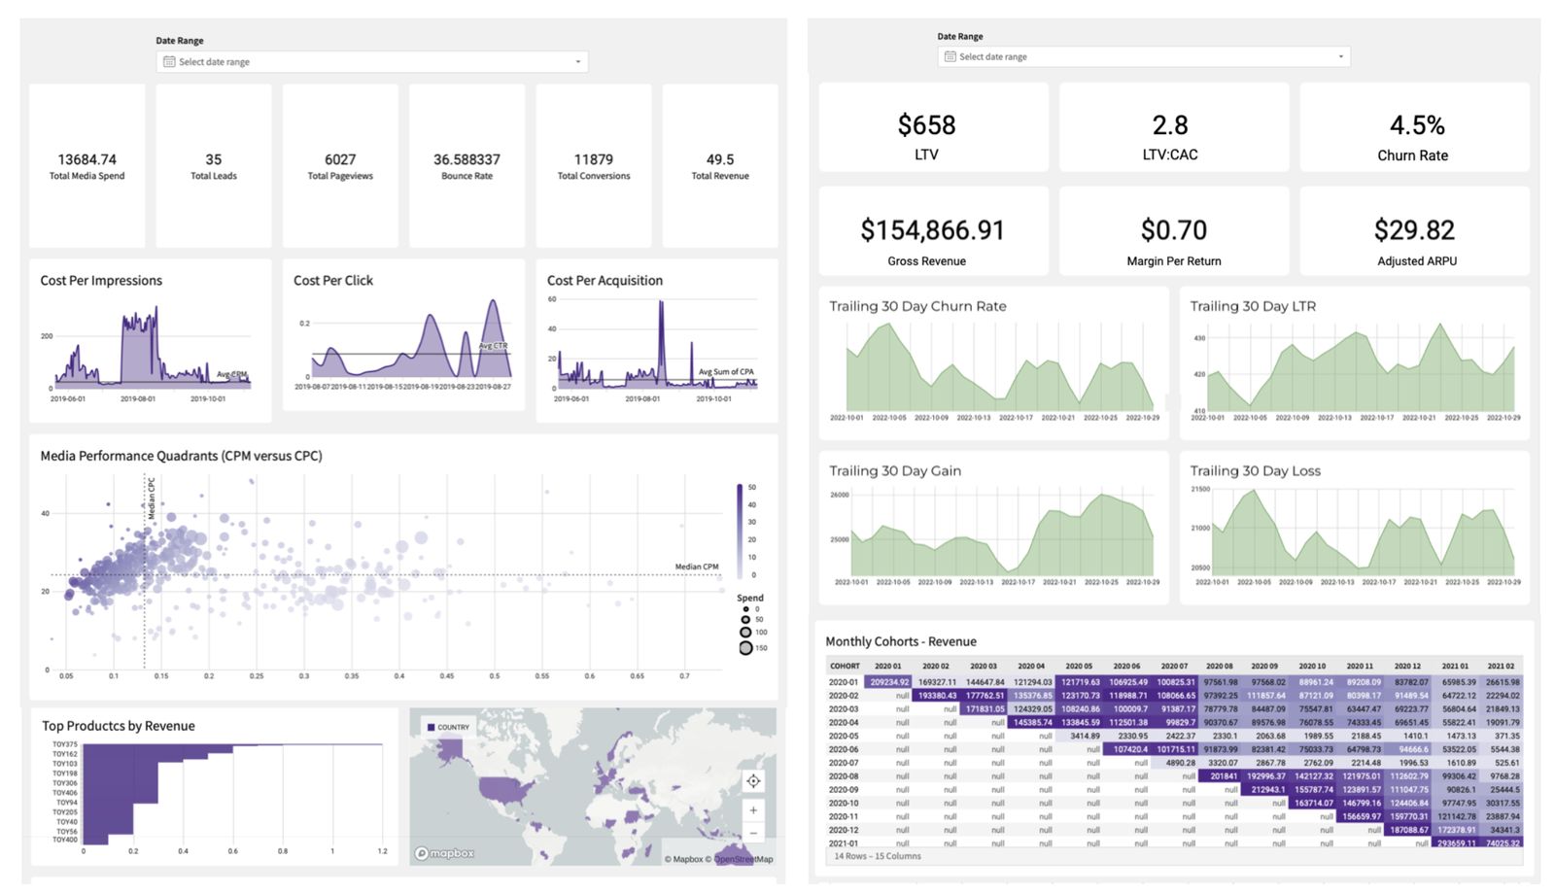Screen dimensions: 1555x894
Task: Open left dashboard date range dropdown arrow
Action: tap(578, 62)
